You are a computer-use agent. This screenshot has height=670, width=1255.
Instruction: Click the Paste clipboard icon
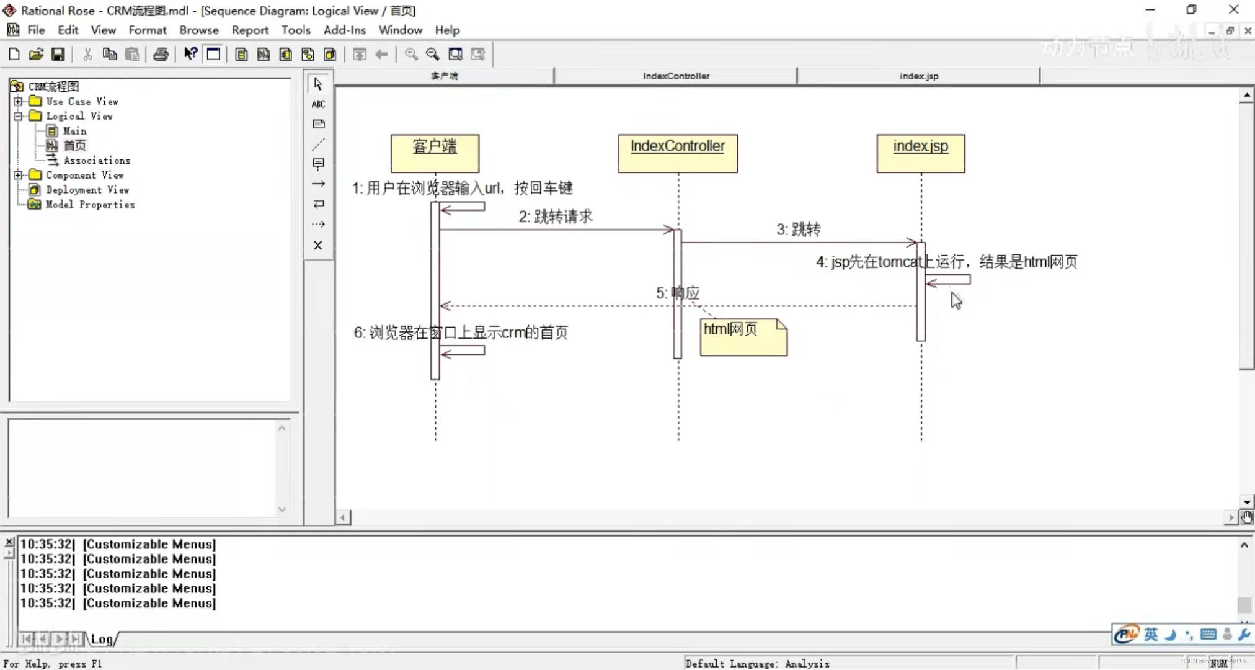point(131,55)
